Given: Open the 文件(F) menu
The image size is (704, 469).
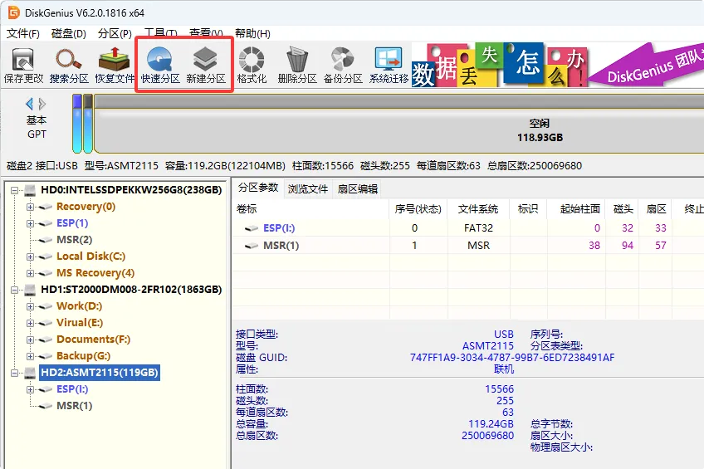Looking at the screenshot, I should 23,34.
